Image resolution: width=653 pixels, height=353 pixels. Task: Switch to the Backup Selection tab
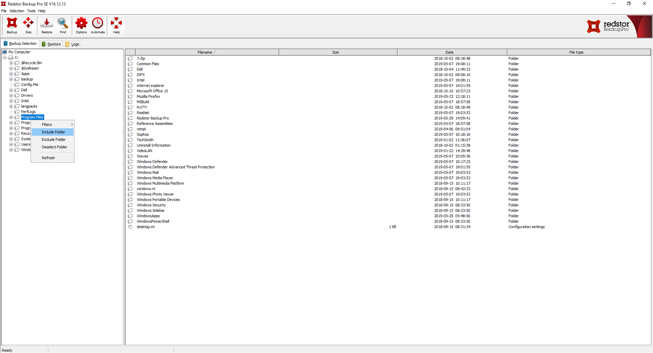click(x=20, y=44)
